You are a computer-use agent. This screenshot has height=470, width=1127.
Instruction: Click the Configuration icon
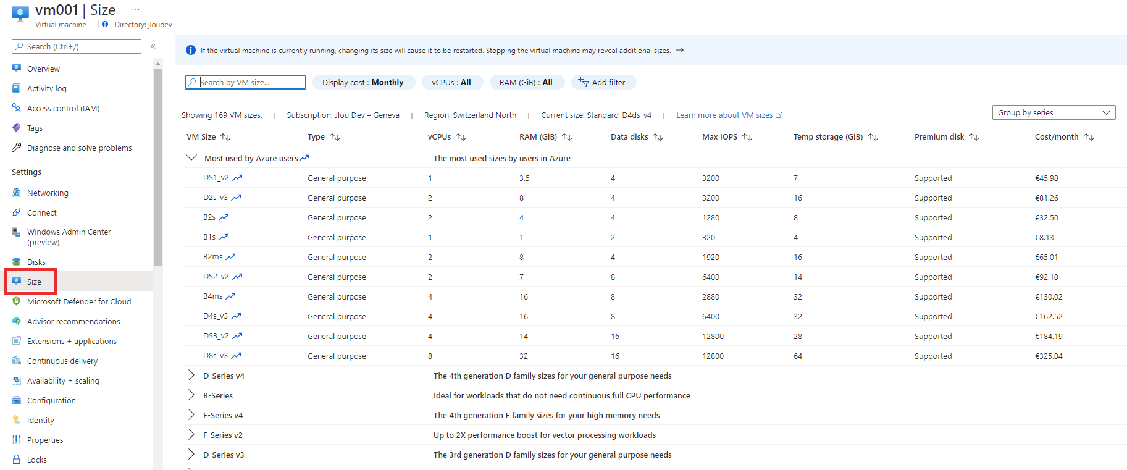pos(17,400)
